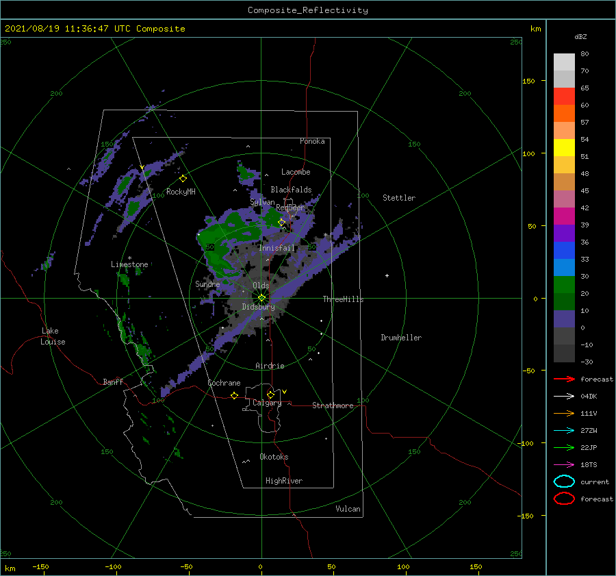Click the yellow diamond marker in Calgary

click(x=270, y=395)
